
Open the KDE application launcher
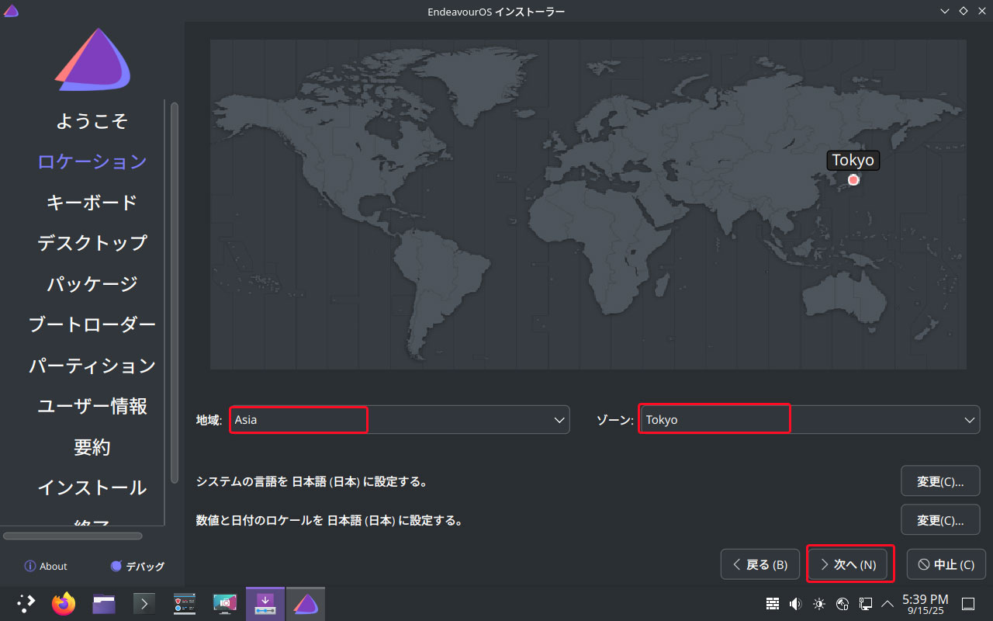click(26, 604)
